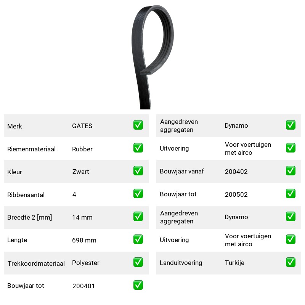Click the checkmark for Lengte 698 mm

point(138,239)
